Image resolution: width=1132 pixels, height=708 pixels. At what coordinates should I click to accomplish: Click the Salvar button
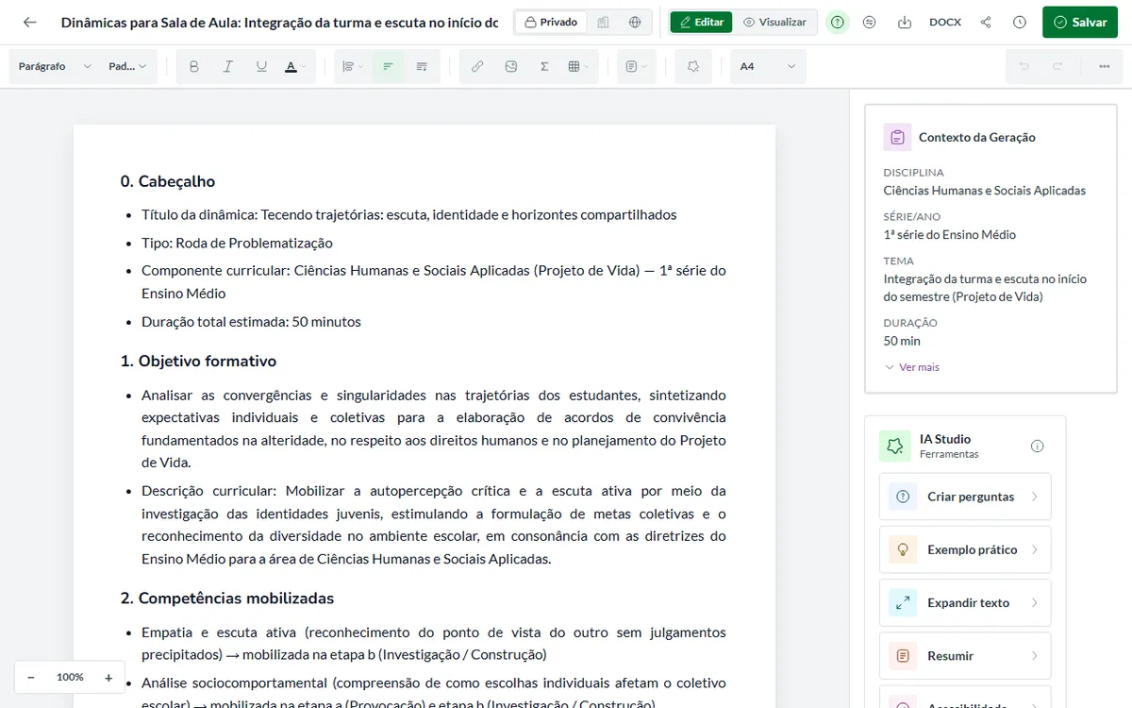click(x=1080, y=22)
